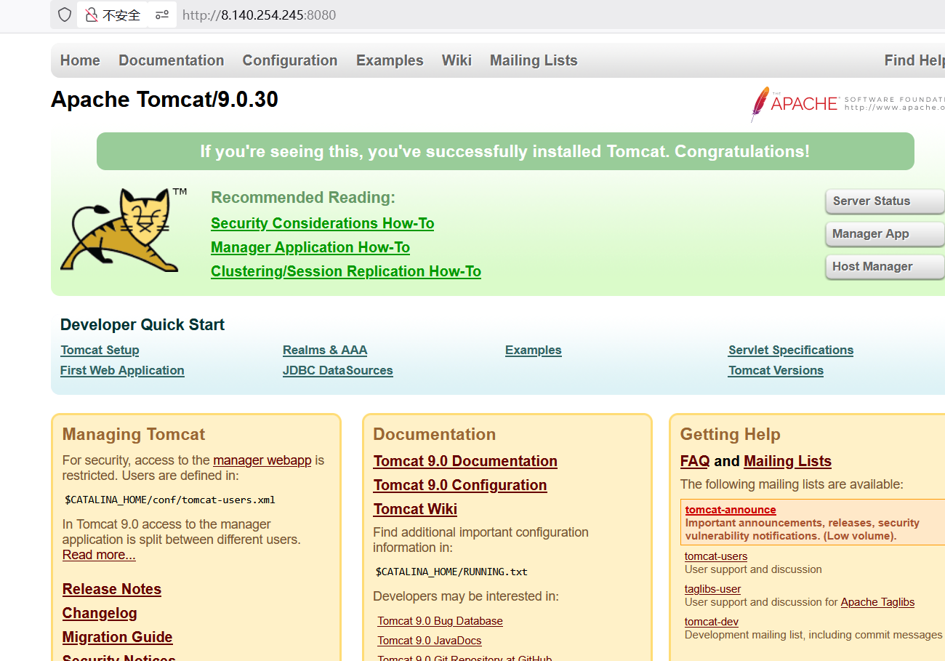Open the tomcat-dev mailing list link
Screen dimensions: 945x661
point(712,622)
